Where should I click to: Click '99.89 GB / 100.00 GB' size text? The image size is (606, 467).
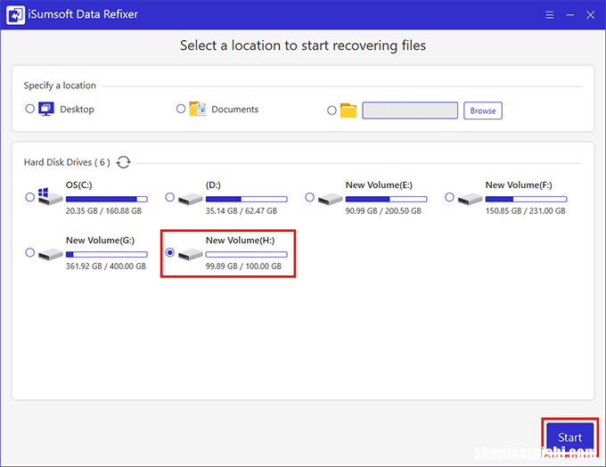[x=244, y=266]
